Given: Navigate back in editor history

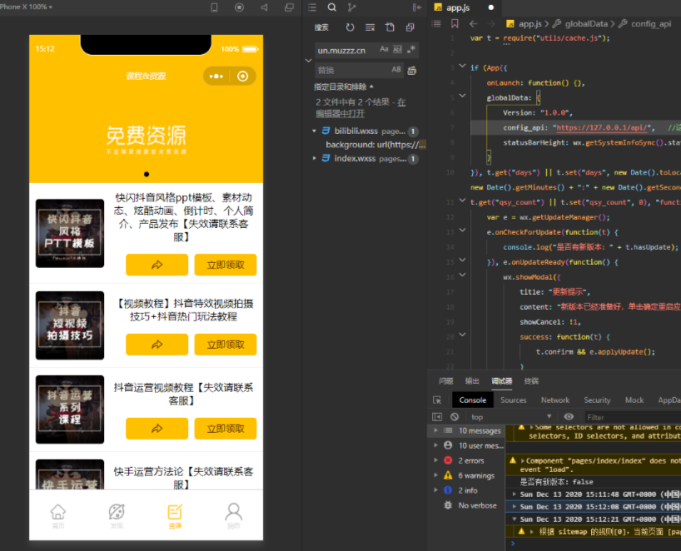Looking at the screenshot, I should tap(474, 24).
